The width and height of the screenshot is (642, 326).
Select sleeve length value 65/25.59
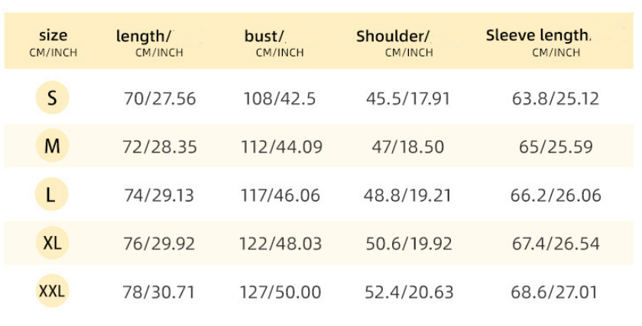coord(556,147)
